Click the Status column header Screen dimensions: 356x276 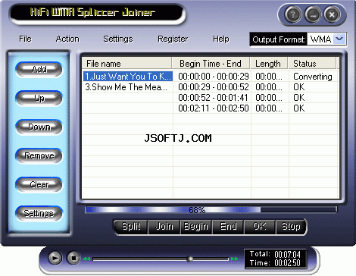[312, 64]
